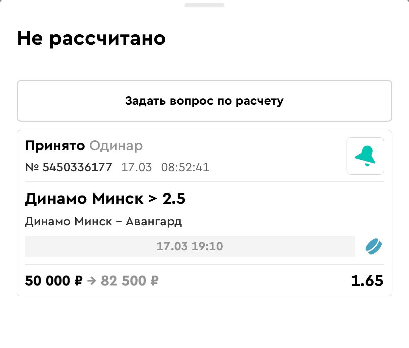Click the ruble sign after 50 000
This screenshot has width=409, height=348.
[78, 281]
